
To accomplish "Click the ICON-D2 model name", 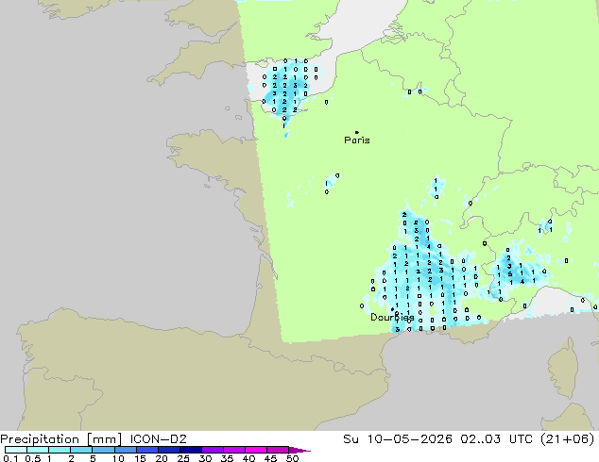I will 158,439.
